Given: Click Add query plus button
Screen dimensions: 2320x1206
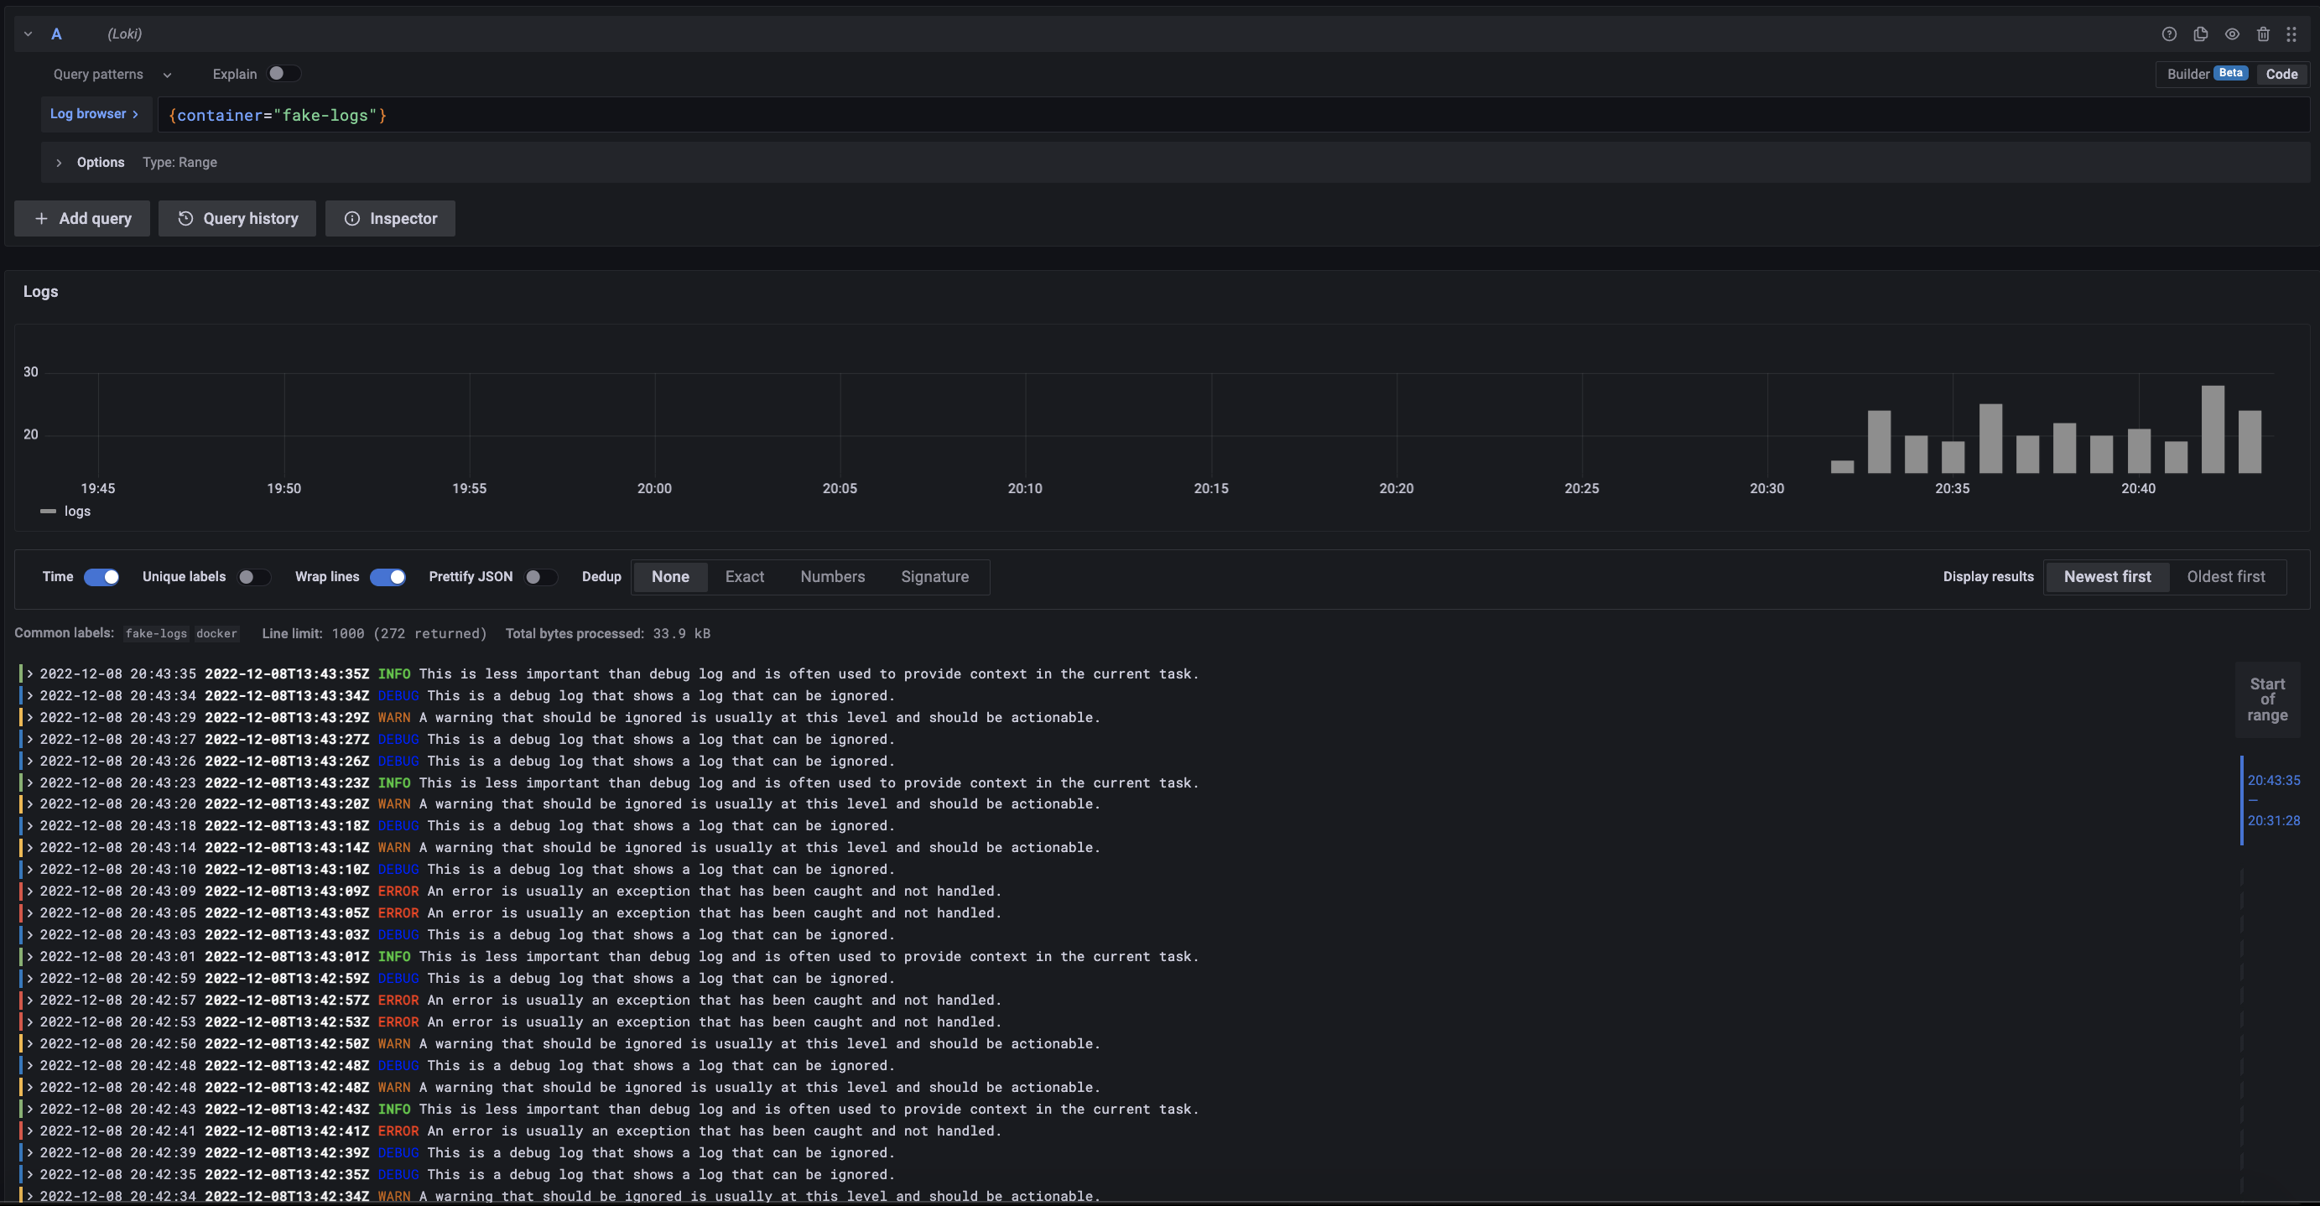Looking at the screenshot, I should point(82,219).
